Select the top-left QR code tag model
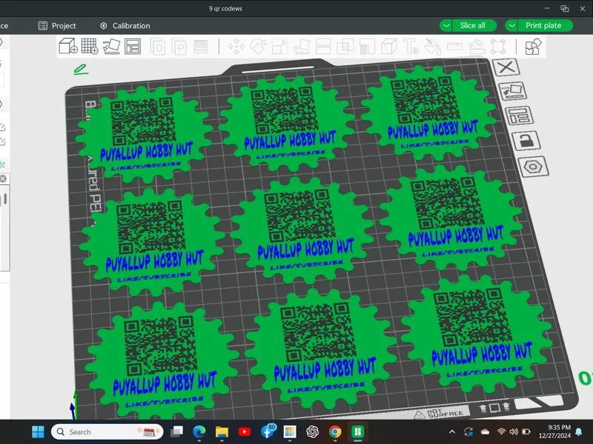593x444 pixels. tap(144, 135)
